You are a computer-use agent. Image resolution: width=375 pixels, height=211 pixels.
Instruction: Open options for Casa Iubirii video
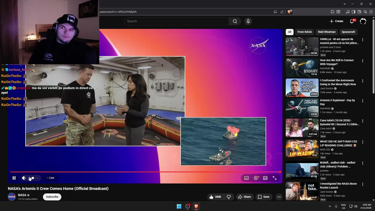click(x=362, y=121)
